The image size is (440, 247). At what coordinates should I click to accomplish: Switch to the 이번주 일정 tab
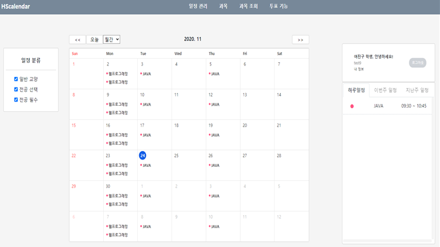pos(385,90)
